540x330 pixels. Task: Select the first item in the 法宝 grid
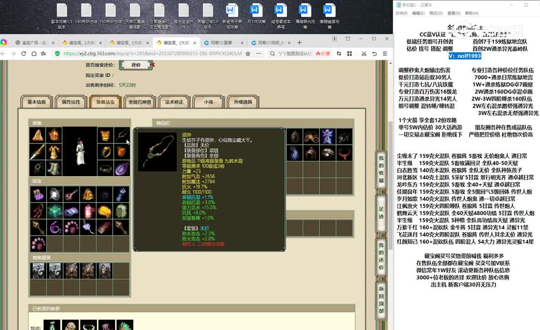click(38, 194)
